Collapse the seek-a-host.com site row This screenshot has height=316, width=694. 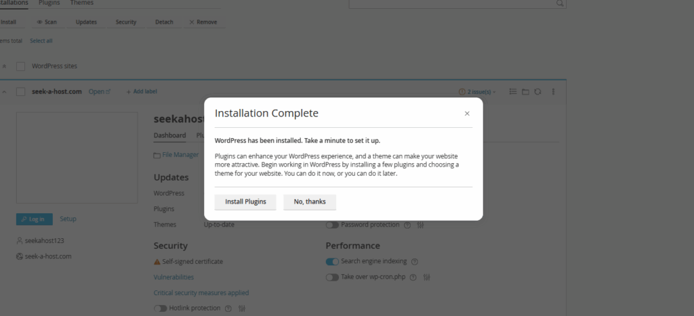(5, 91)
